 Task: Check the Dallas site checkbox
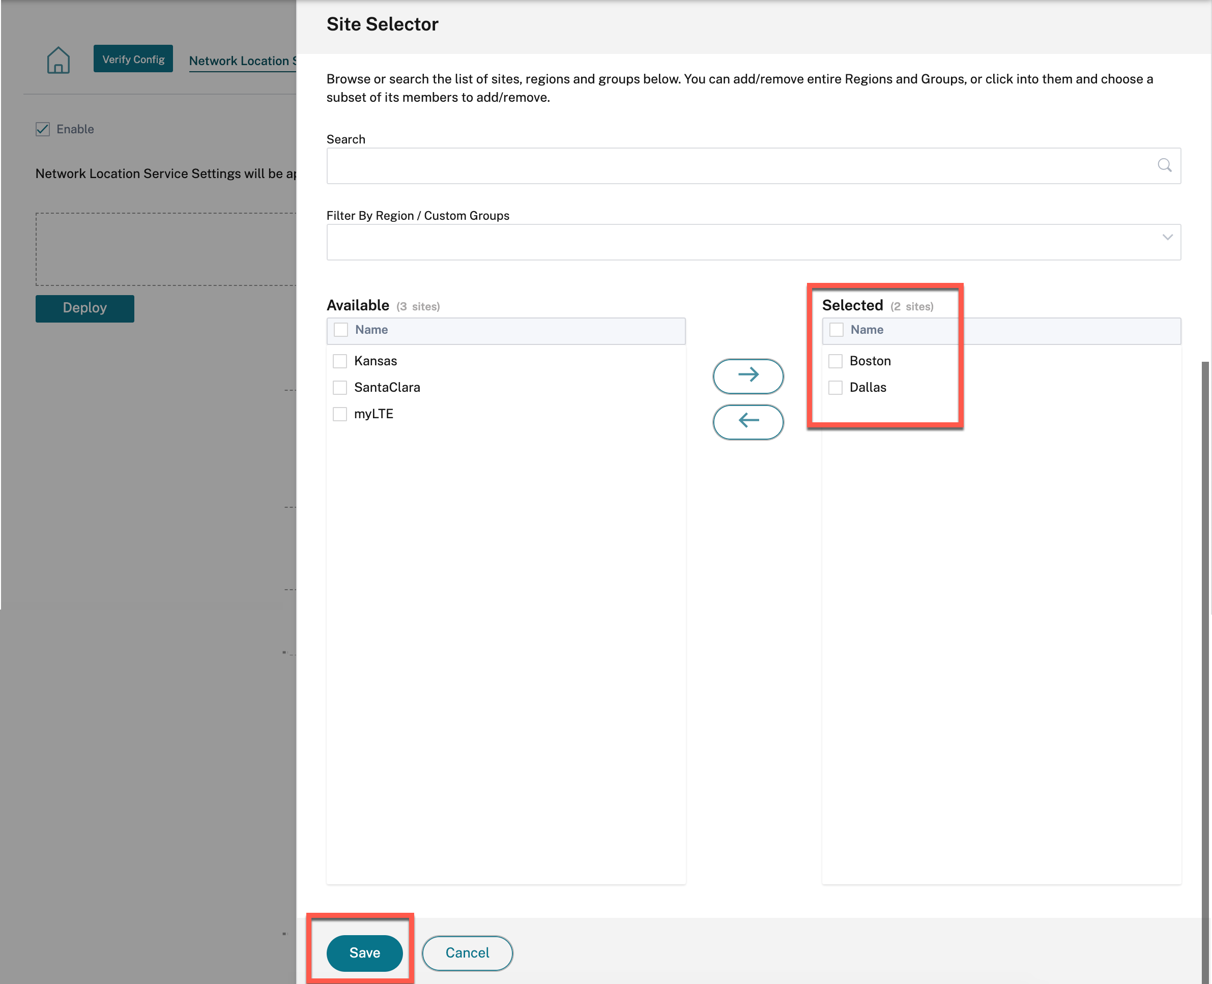click(x=835, y=388)
